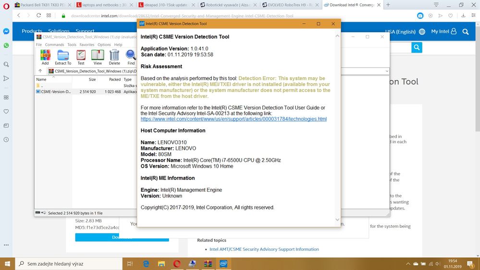The image size is (480, 270).
Task: Click scroll up arrow in CSME tool
Action: (337, 36)
